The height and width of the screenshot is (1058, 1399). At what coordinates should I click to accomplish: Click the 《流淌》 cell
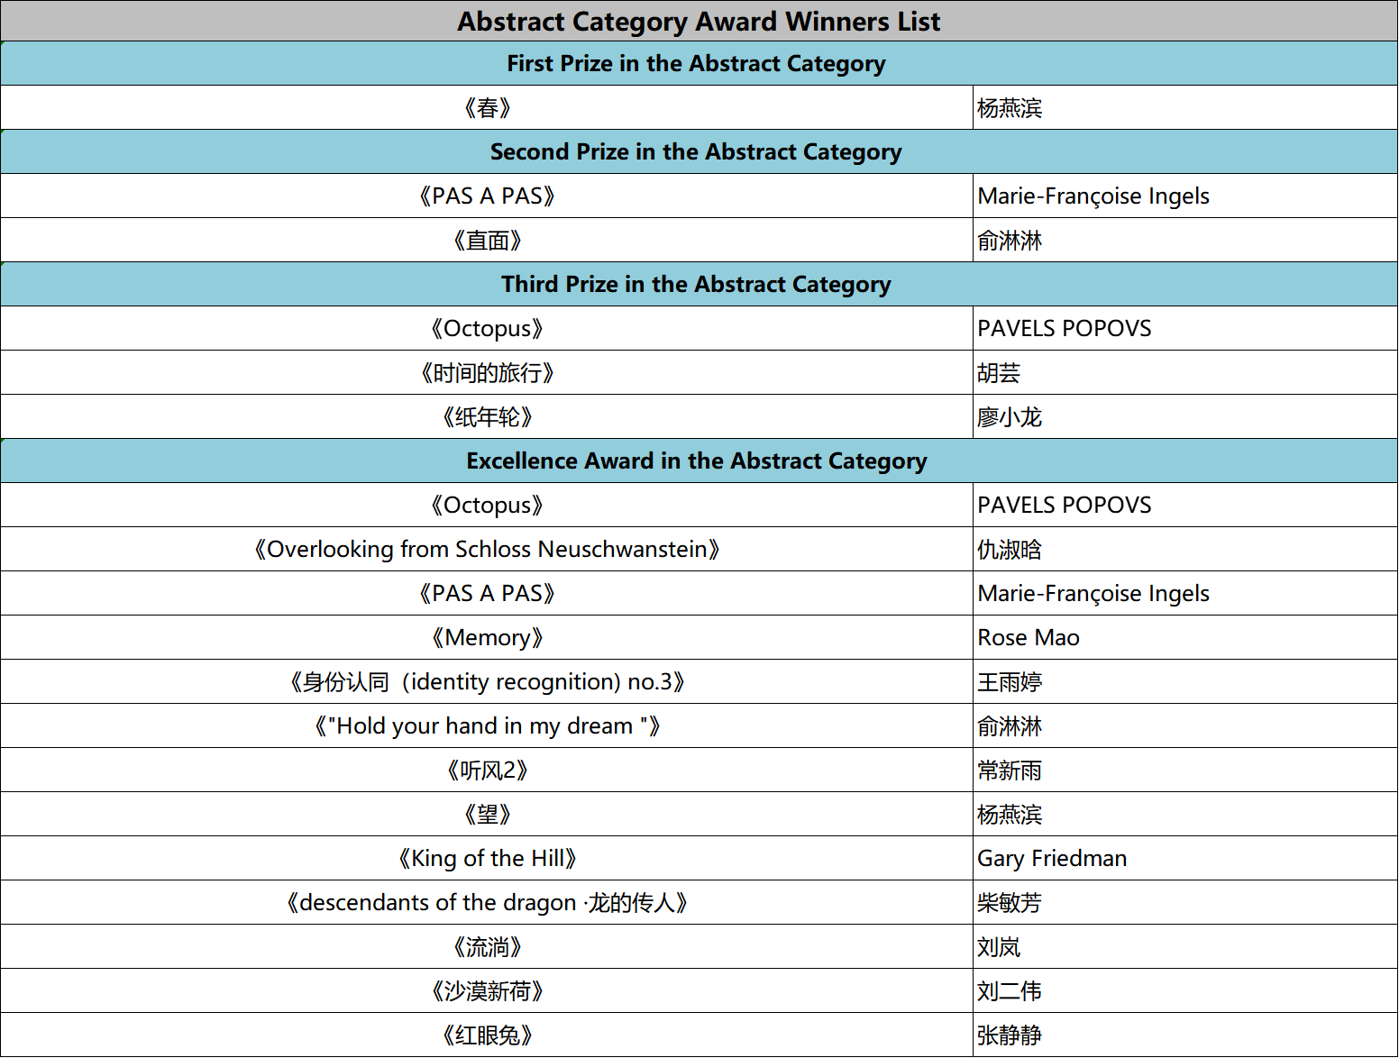487,946
